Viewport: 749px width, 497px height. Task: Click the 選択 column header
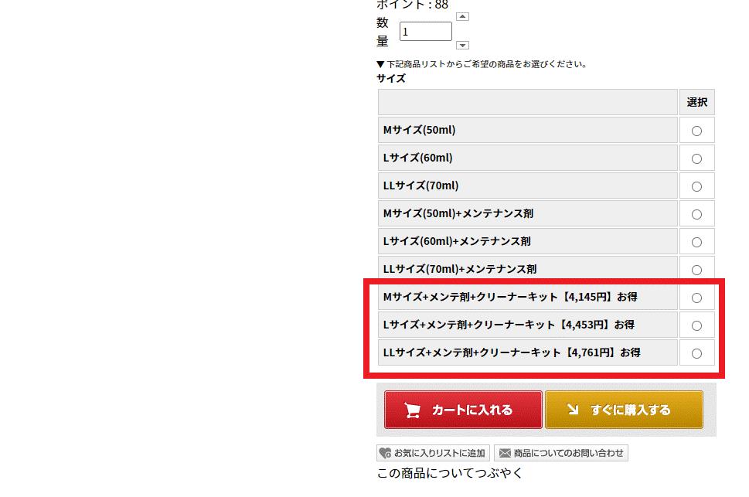pyautogui.click(x=697, y=102)
